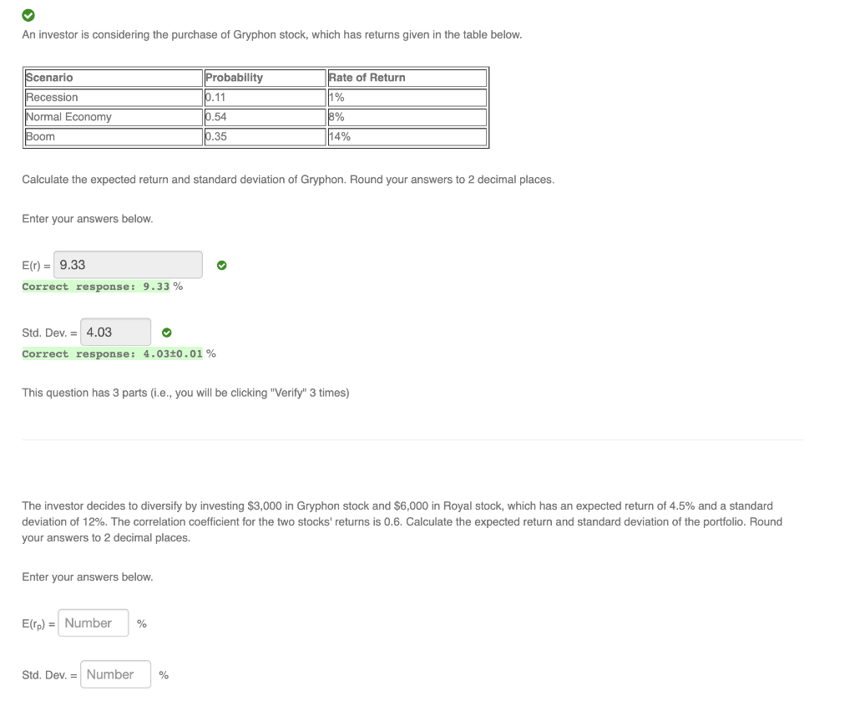This screenshot has width=855, height=706.
Task: Select the E(r) field containing 9.33
Action: (128, 265)
